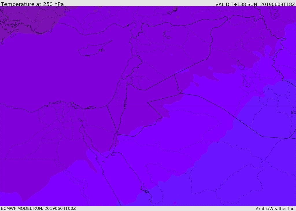Click the 'Temperature at 250 hPa' title text
This screenshot has width=296, height=211.
point(32,4)
